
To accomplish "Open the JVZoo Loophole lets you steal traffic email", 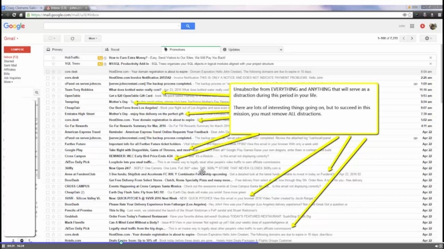I will (240, 162).
